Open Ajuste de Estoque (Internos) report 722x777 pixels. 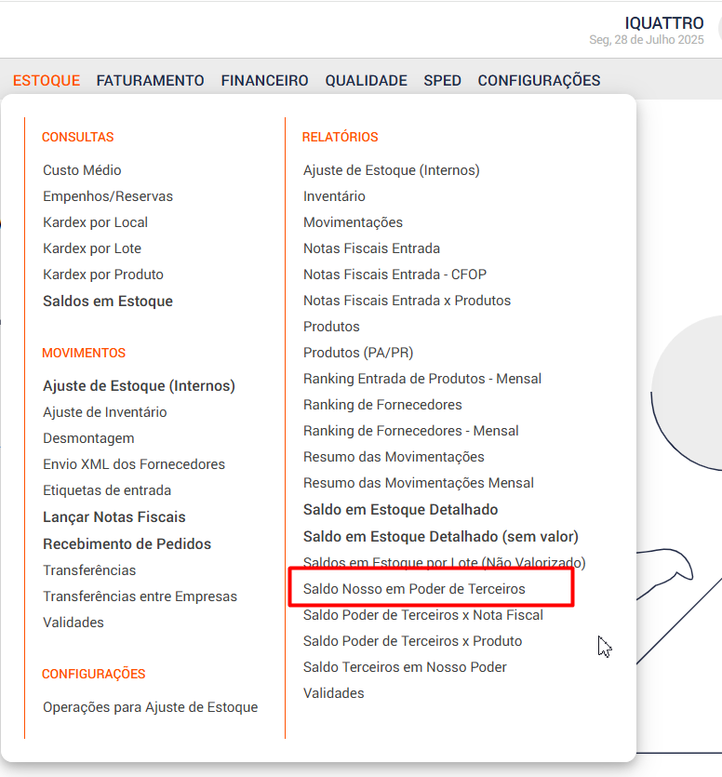[392, 170]
